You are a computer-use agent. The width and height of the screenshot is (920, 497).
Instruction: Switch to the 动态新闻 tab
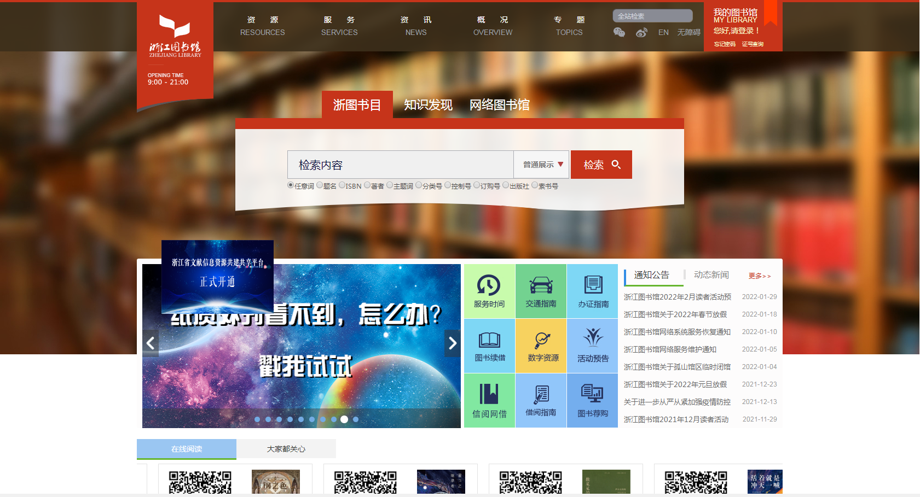coord(711,275)
